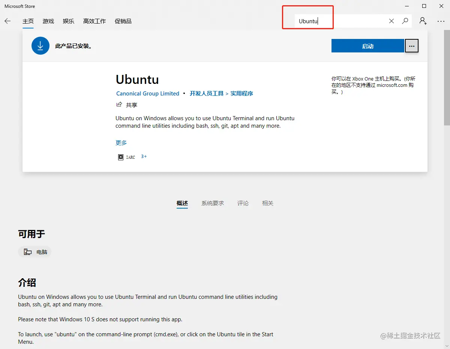Click the search magnifier icon
The width and height of the screenshot is (450, 349).
tap(405, 21)
